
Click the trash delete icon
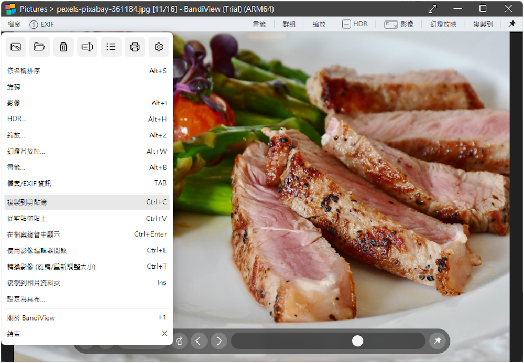pos(63,47)
